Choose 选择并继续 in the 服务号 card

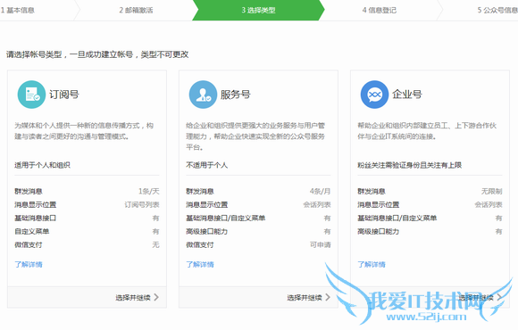(x=305, y=298)
